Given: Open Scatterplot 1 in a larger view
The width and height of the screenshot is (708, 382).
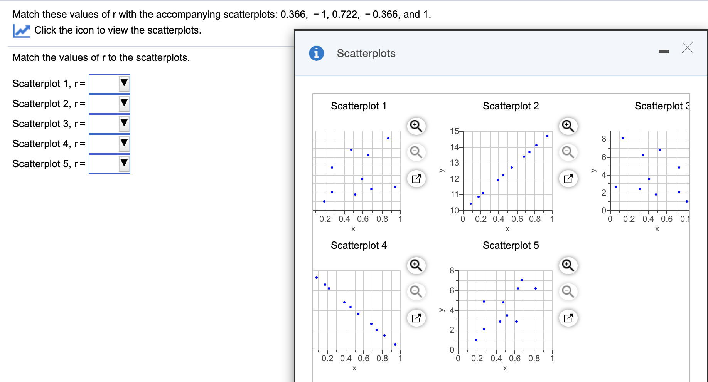Looking at the screenshot, I should tap(416, 179).
